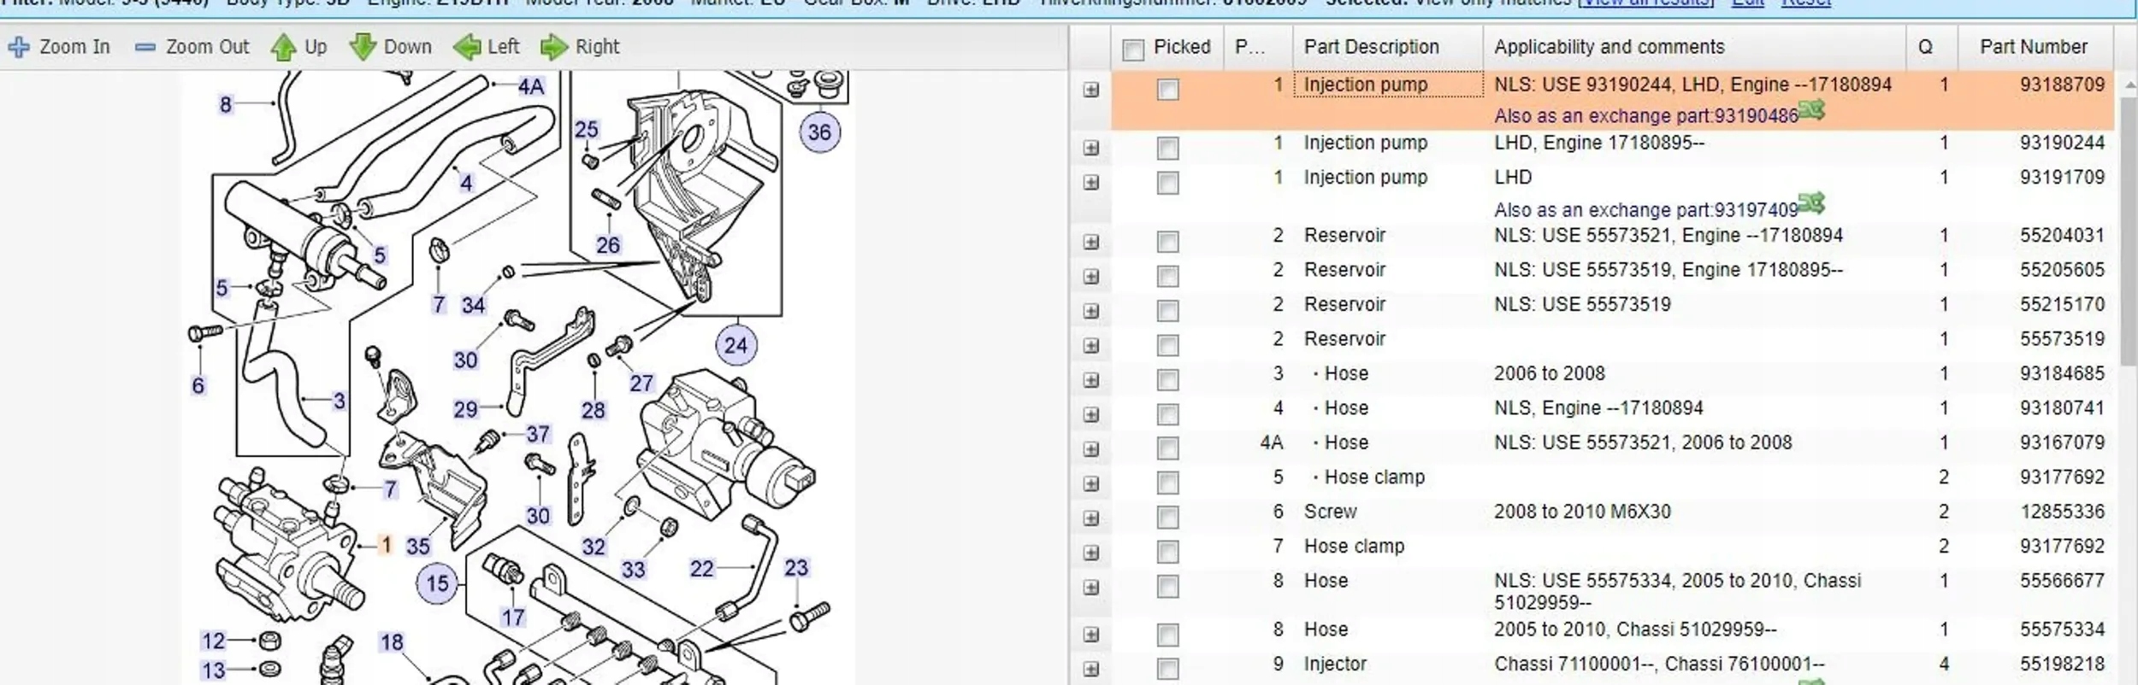The width and height of the screenshot is (2138, 685).
Task: Tick the checkbox for Hose 93184685
Action: tap(1167, 378)
